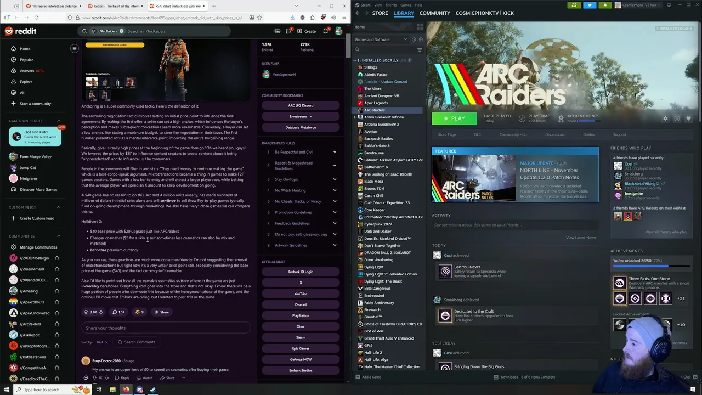
Task: Open Steam STORE tab
Action: pyautogui.click(x=380, y=13)
